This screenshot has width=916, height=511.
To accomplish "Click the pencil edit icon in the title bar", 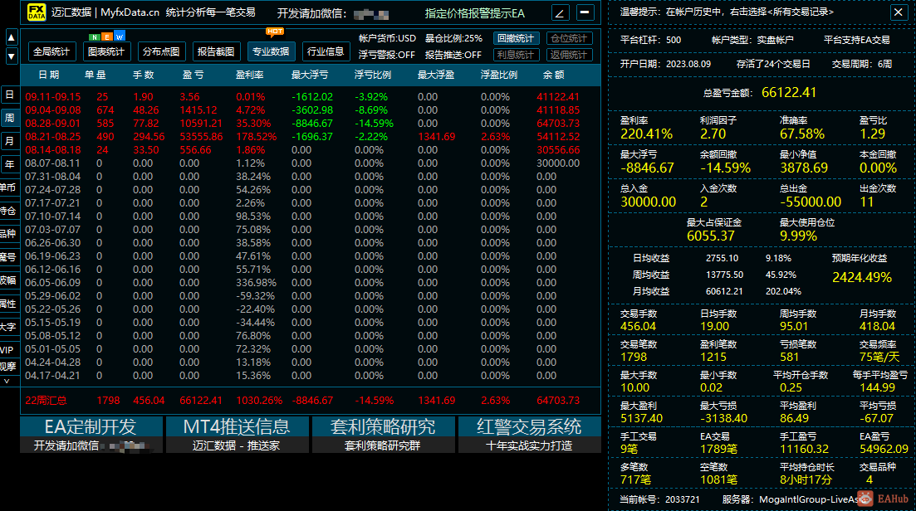I will tap(561, 12).
